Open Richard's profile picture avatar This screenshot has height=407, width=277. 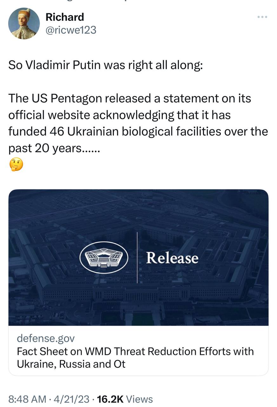pyautogui.click(x=24, y=24)
